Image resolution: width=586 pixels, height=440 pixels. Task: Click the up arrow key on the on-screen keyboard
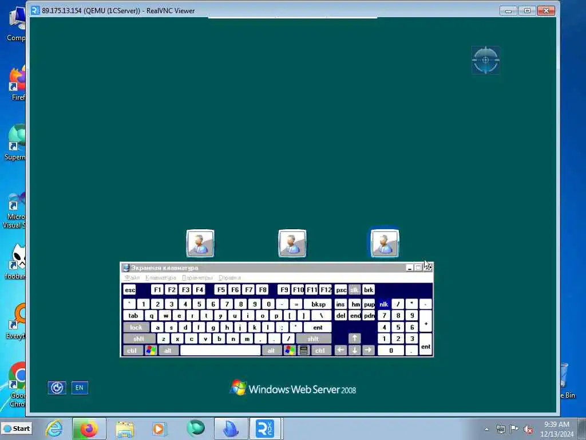[x=355, y=339]
